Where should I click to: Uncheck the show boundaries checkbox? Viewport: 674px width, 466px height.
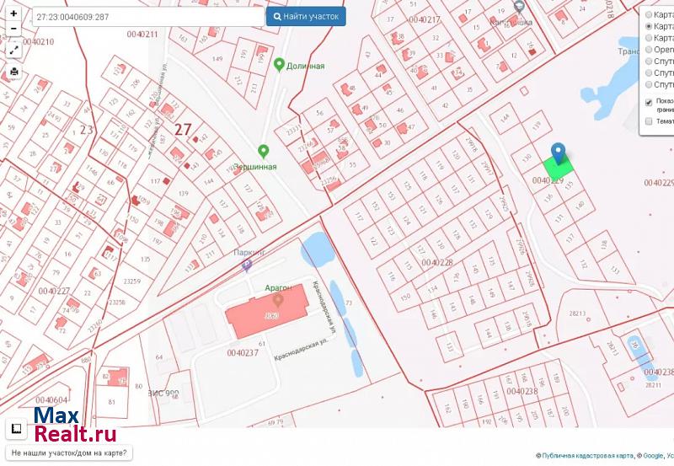[649, 103]
